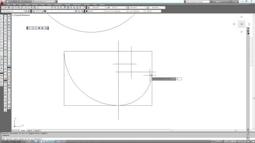Click the MODEL button in status bar

pos(213,141)
